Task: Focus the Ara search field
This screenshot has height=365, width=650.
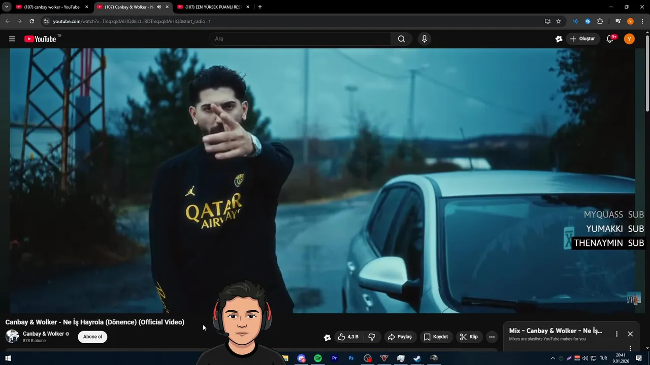Action: 300,39
